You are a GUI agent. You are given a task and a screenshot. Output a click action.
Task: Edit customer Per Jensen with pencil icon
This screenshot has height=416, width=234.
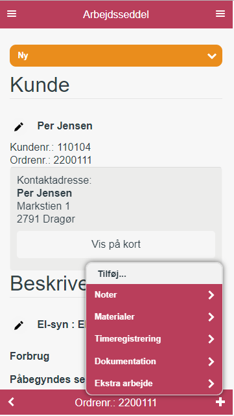coord(19,127)
